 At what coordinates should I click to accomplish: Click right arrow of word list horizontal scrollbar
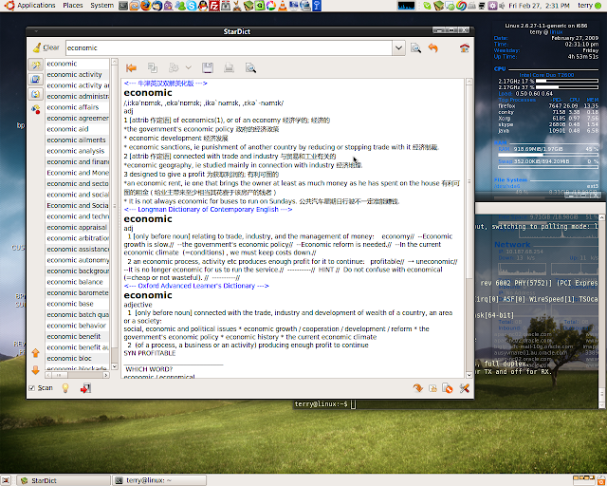[106, 375]
